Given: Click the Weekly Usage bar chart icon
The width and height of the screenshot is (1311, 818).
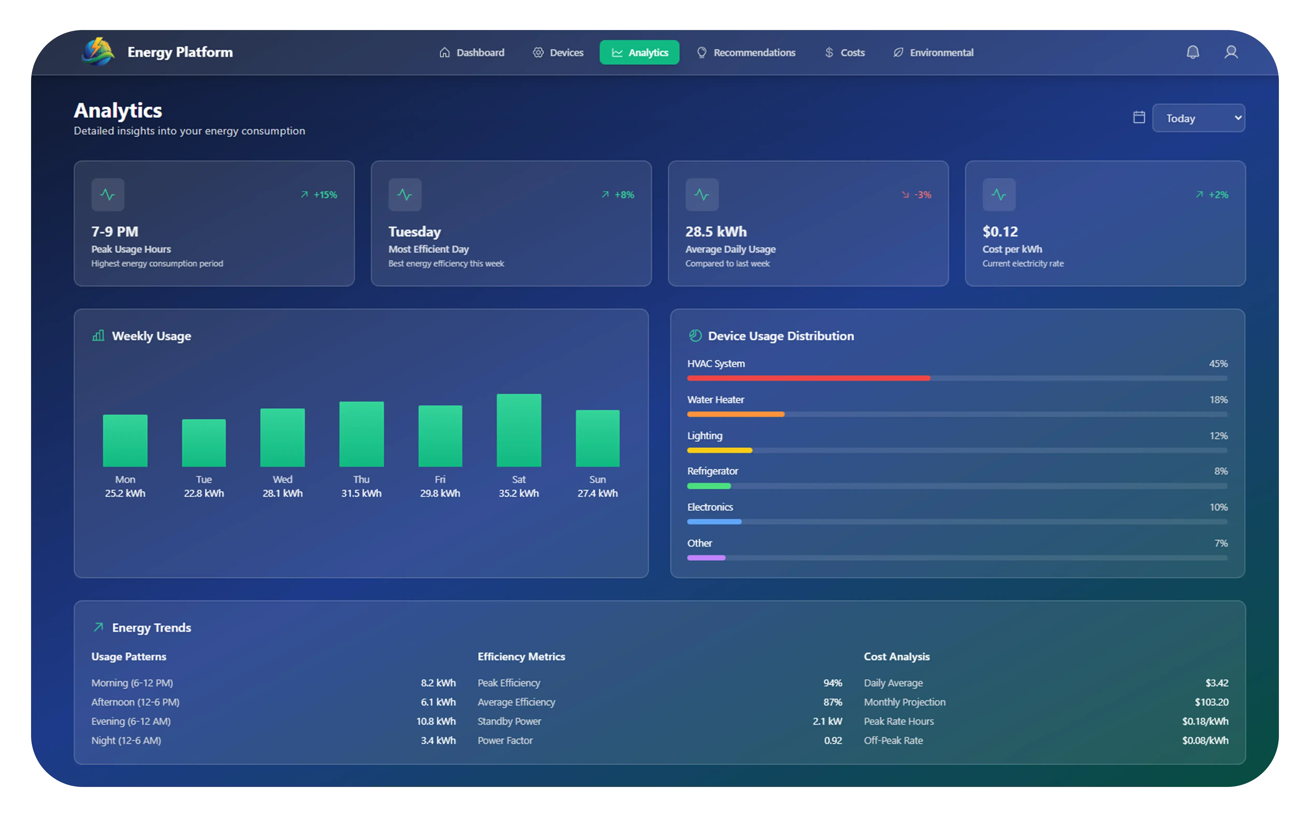Looking at the screenshot, I should pyautogui.click(x=98, y=335).
